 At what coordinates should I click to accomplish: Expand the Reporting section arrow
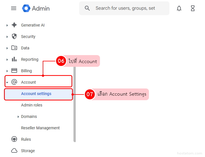[x=7, y=60]
